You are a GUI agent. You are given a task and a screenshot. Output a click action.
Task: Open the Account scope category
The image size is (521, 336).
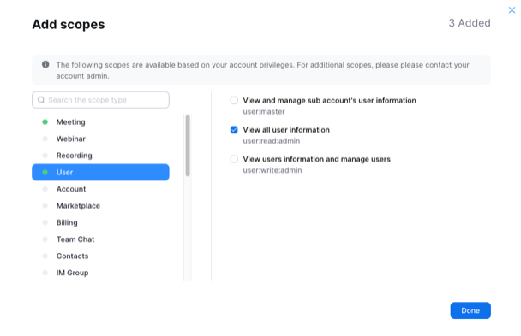coord(100,189)
